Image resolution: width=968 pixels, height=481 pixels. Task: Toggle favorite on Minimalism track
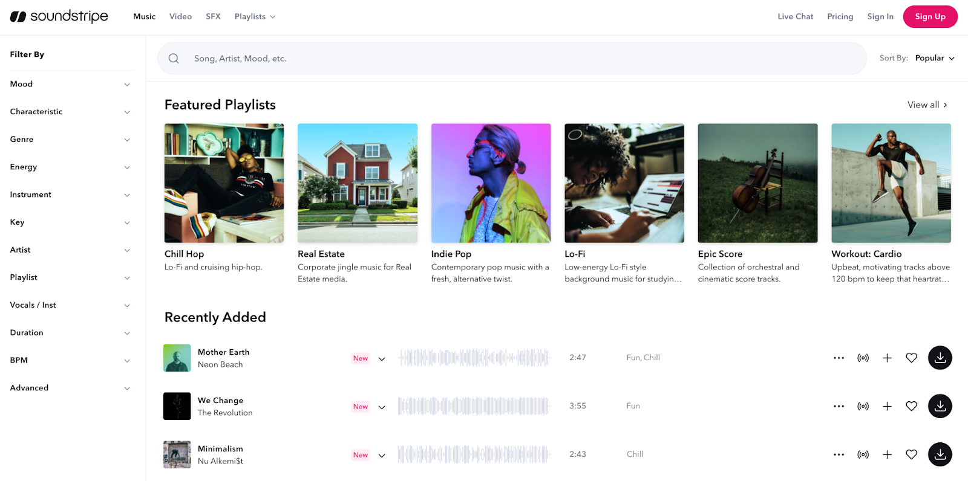pos(911,454)
